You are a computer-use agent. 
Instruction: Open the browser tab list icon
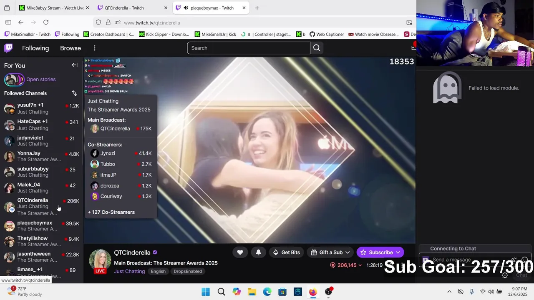[x=7, y=8]
